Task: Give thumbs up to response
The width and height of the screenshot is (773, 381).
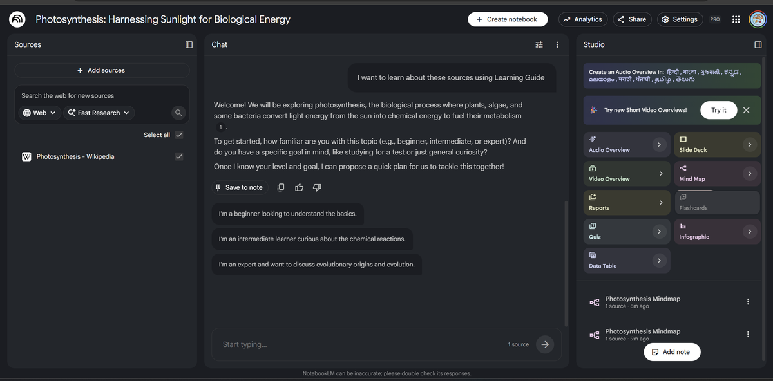Action: coord(299,187)
